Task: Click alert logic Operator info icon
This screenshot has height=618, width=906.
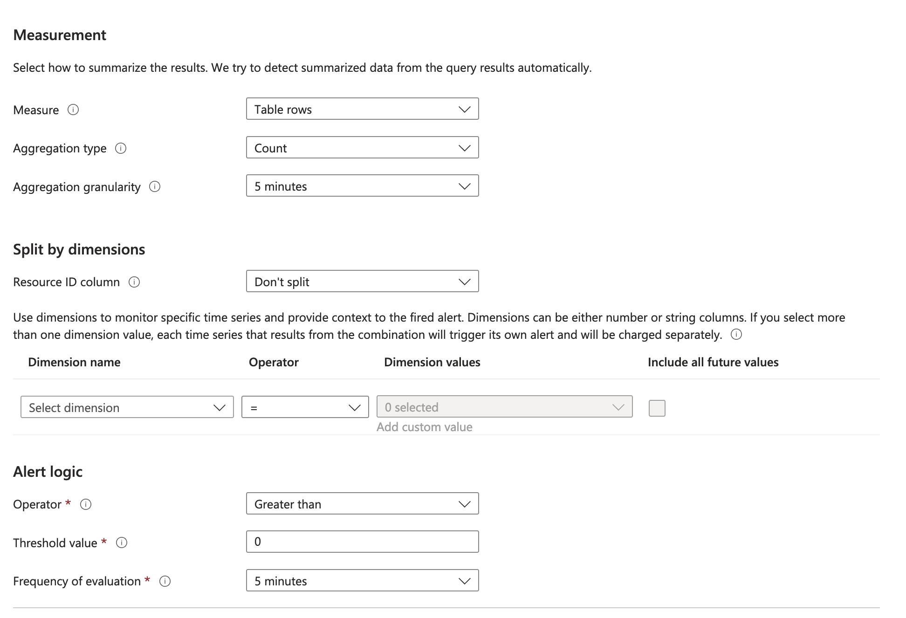Action: pyautogui.click(x=86, y=504)
